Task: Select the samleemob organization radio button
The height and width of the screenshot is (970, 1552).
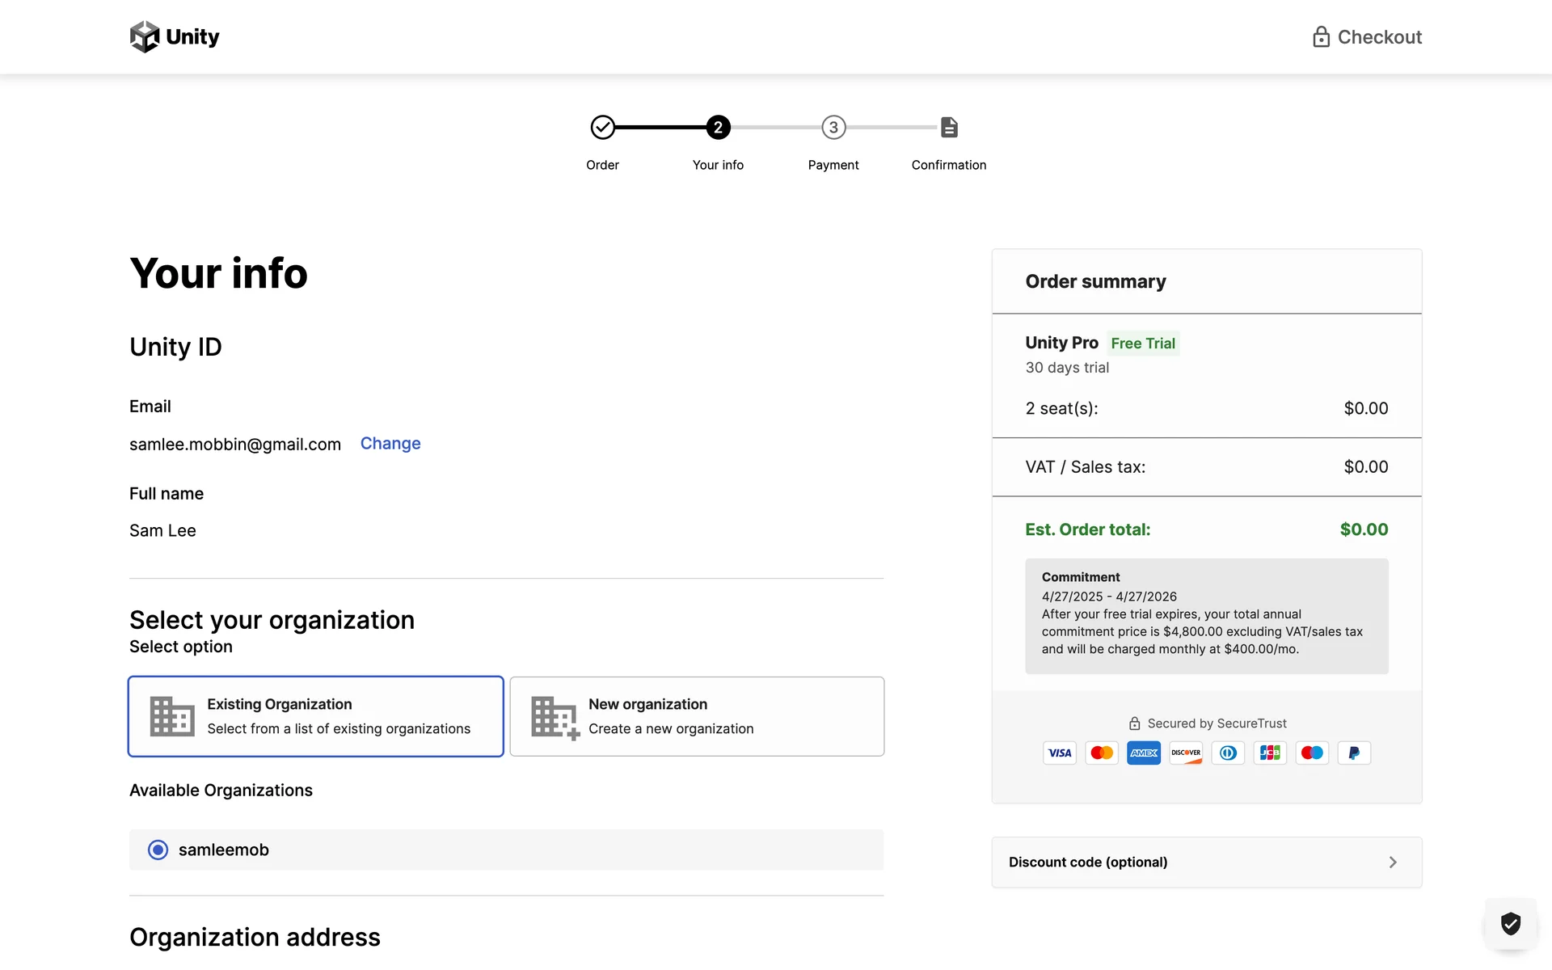Action: tap(158, 850)
